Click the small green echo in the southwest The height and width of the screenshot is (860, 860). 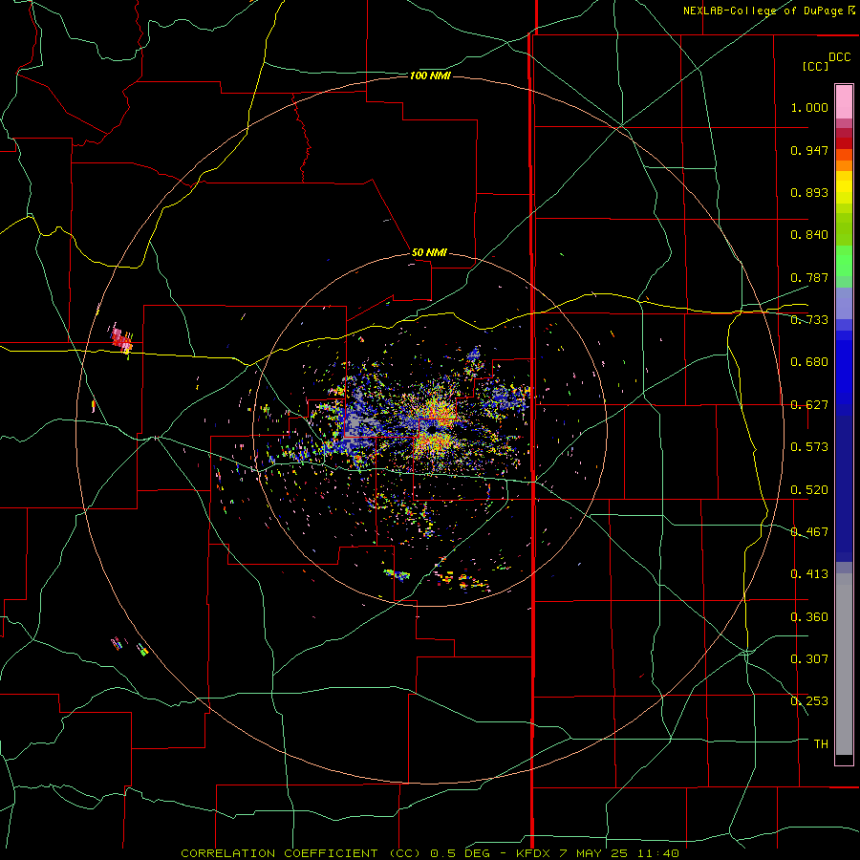pyautogui.click(x=142, y=651)
